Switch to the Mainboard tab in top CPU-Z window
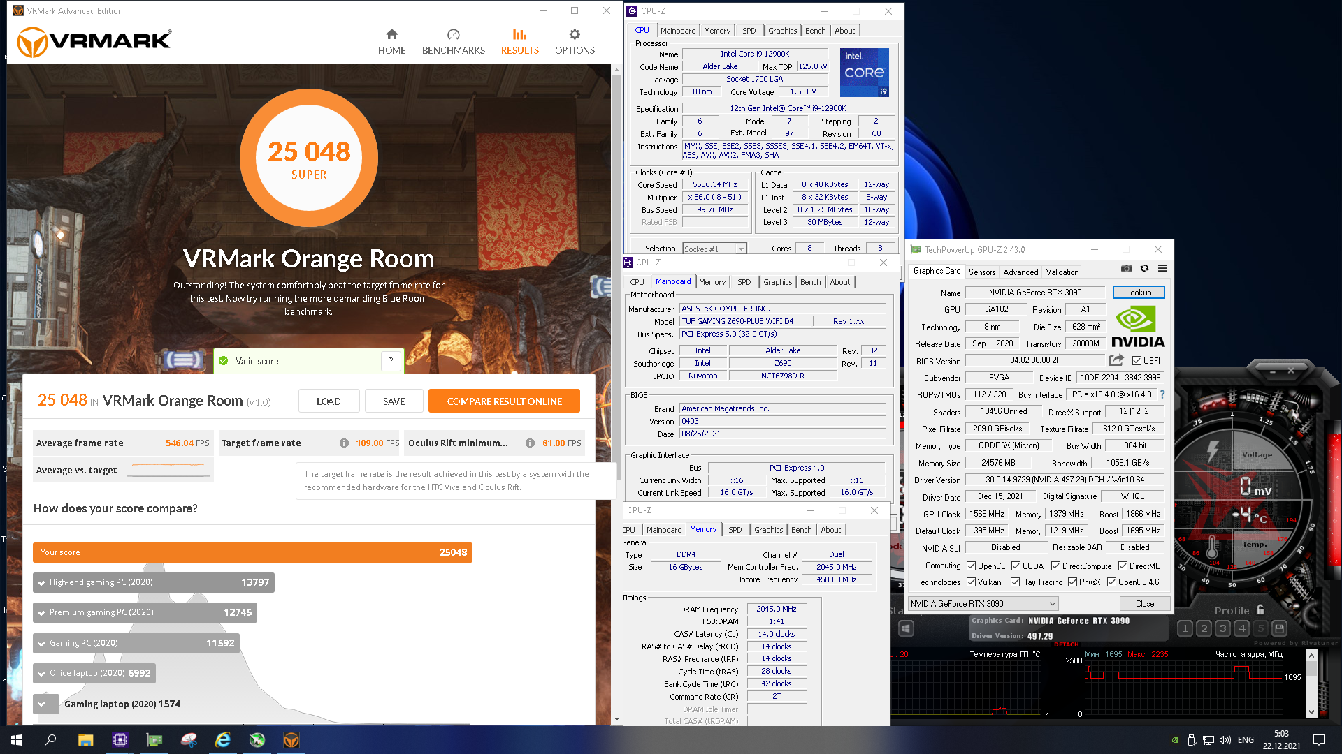Screen dimensions: 1342x754 click(x=678, y=31)
